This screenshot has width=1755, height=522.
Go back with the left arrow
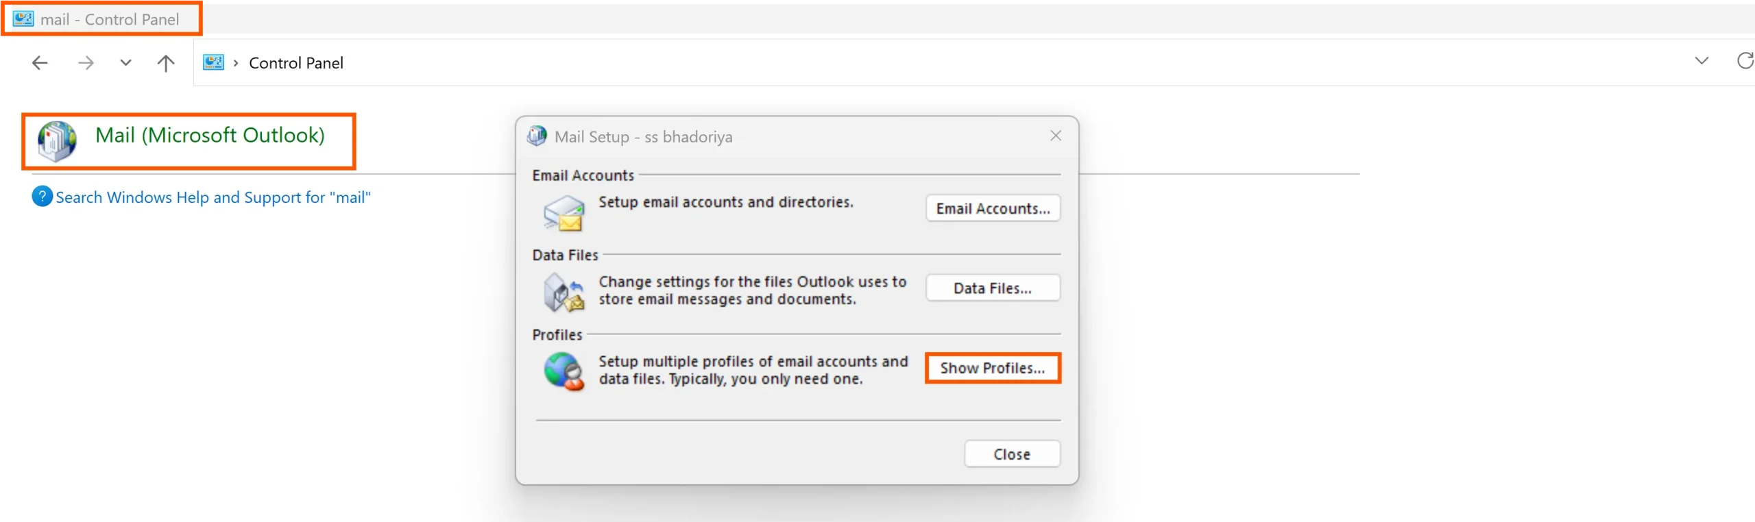(40, 63)
